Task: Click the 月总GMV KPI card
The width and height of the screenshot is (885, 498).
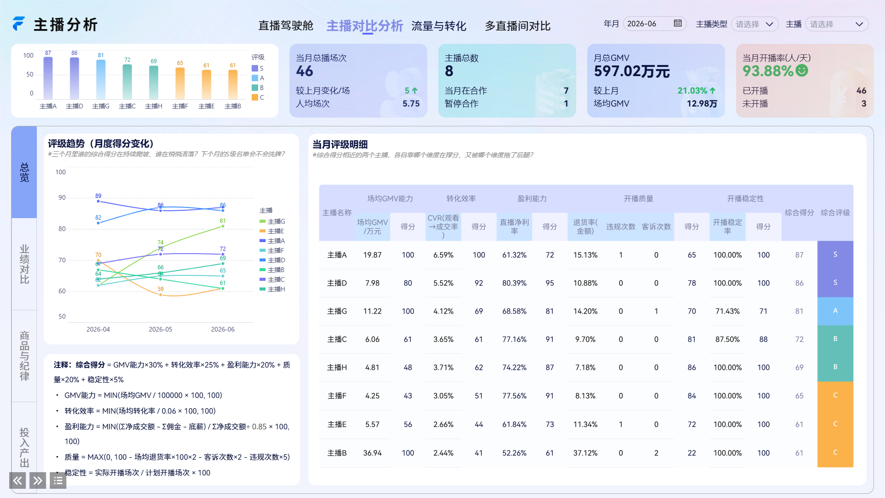Action: [656, 81]
